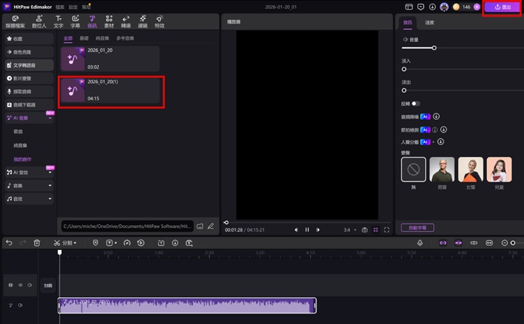Collapse the AI 音樂 sidebar section
The width and height of the screenshot is (524, 324).
tap(49, 118)
